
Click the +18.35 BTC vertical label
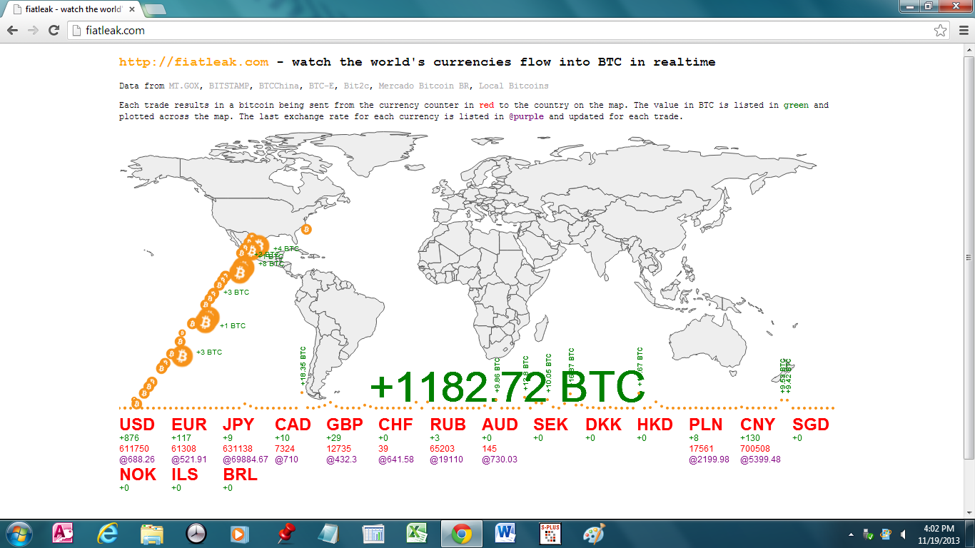pyautogui.click(x=303, y=366)
